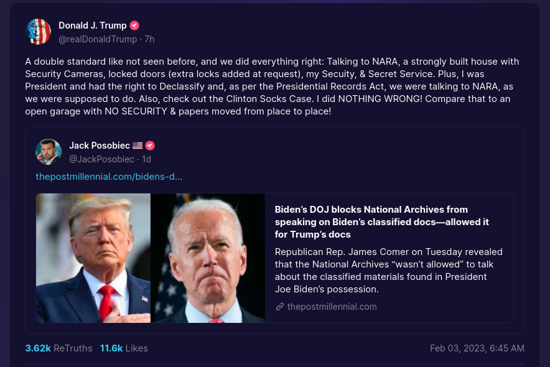Click the Trump photo in the article preview
Image resolution: width=550 pixels, height=367 pixels.
click(93, 258)
